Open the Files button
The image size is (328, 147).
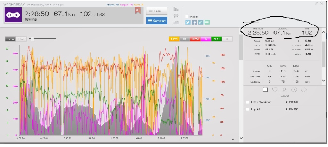click(x=157, y=11)
